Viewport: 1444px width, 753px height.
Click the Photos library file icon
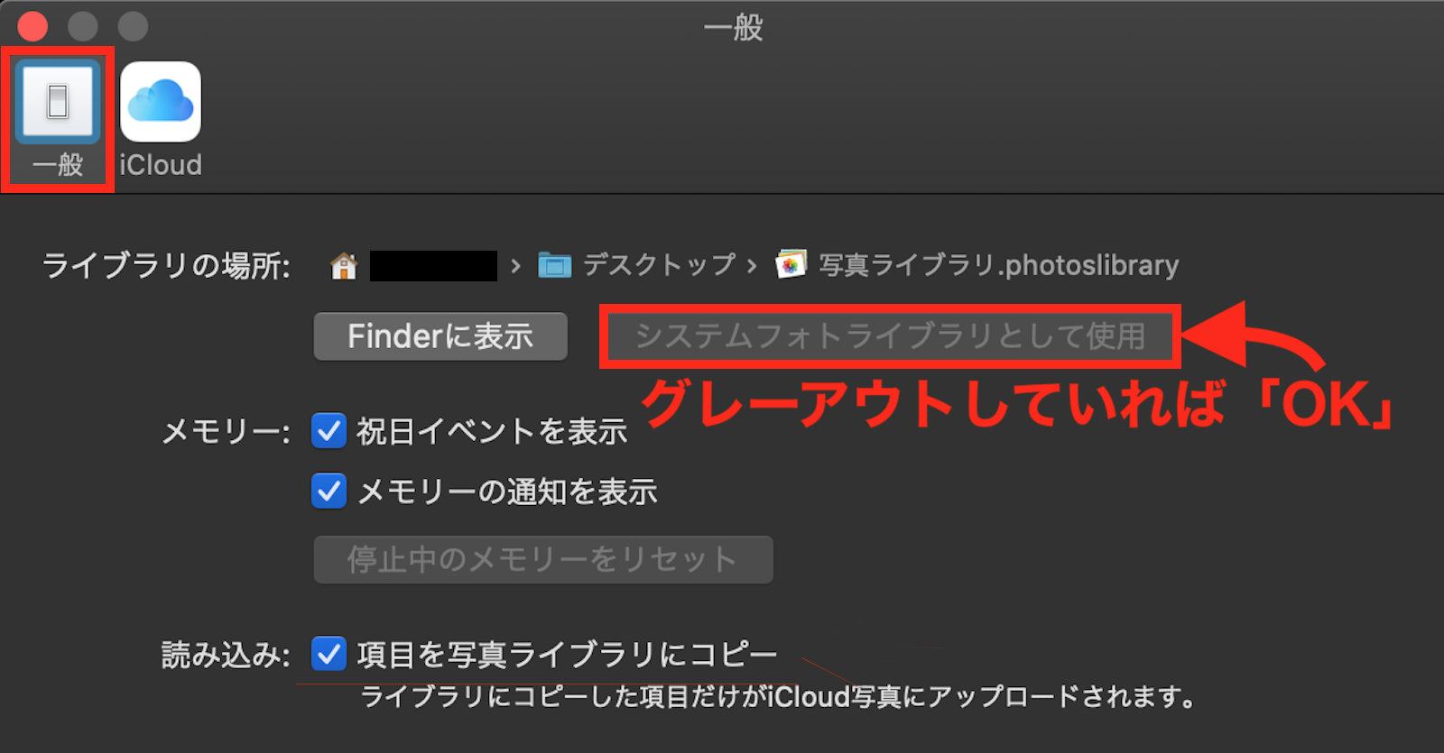click(791, 265)
